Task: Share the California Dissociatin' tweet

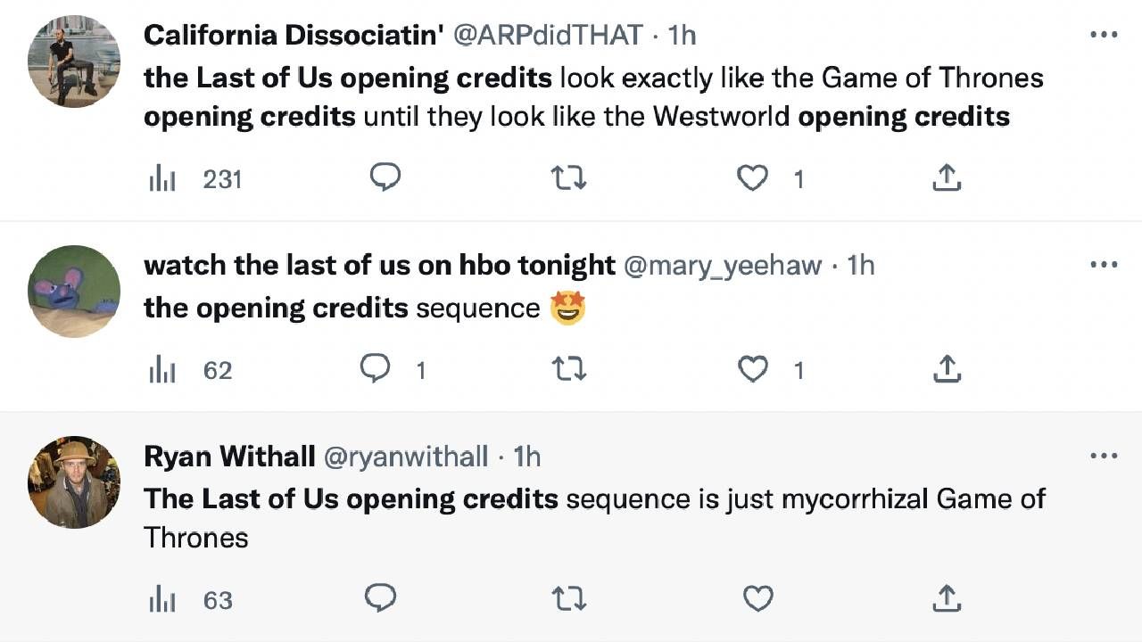Action: (x=946, y=178)
